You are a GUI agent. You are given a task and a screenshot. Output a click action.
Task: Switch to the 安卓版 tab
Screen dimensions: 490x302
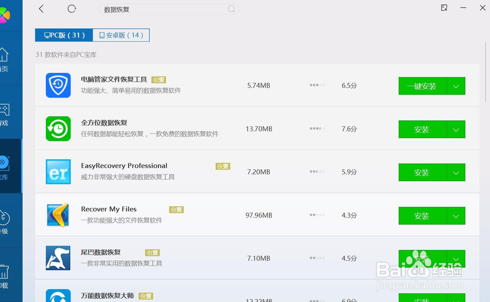coord(121,35)
